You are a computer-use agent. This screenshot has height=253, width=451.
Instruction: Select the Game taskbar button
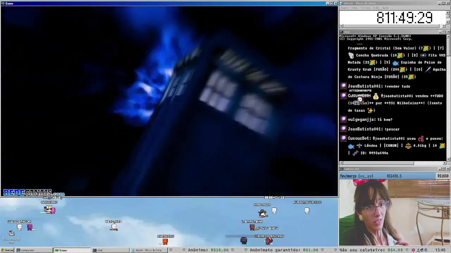tap(72, 250)
